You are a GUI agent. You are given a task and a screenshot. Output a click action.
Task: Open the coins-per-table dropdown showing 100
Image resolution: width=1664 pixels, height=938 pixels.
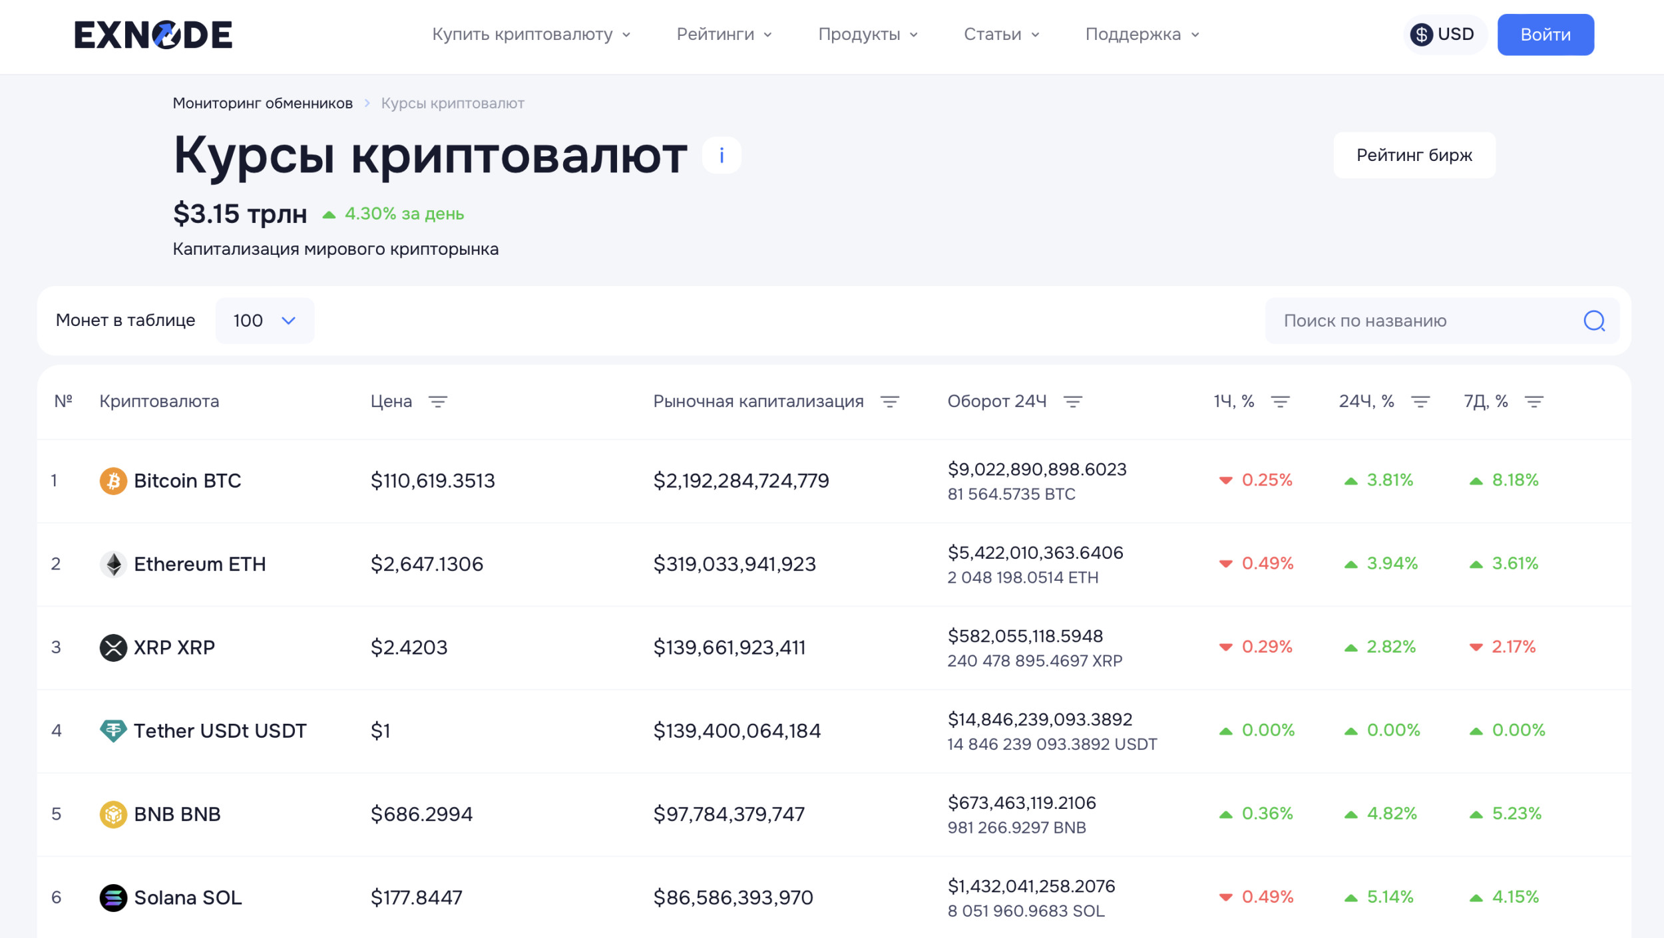point(264,321)
